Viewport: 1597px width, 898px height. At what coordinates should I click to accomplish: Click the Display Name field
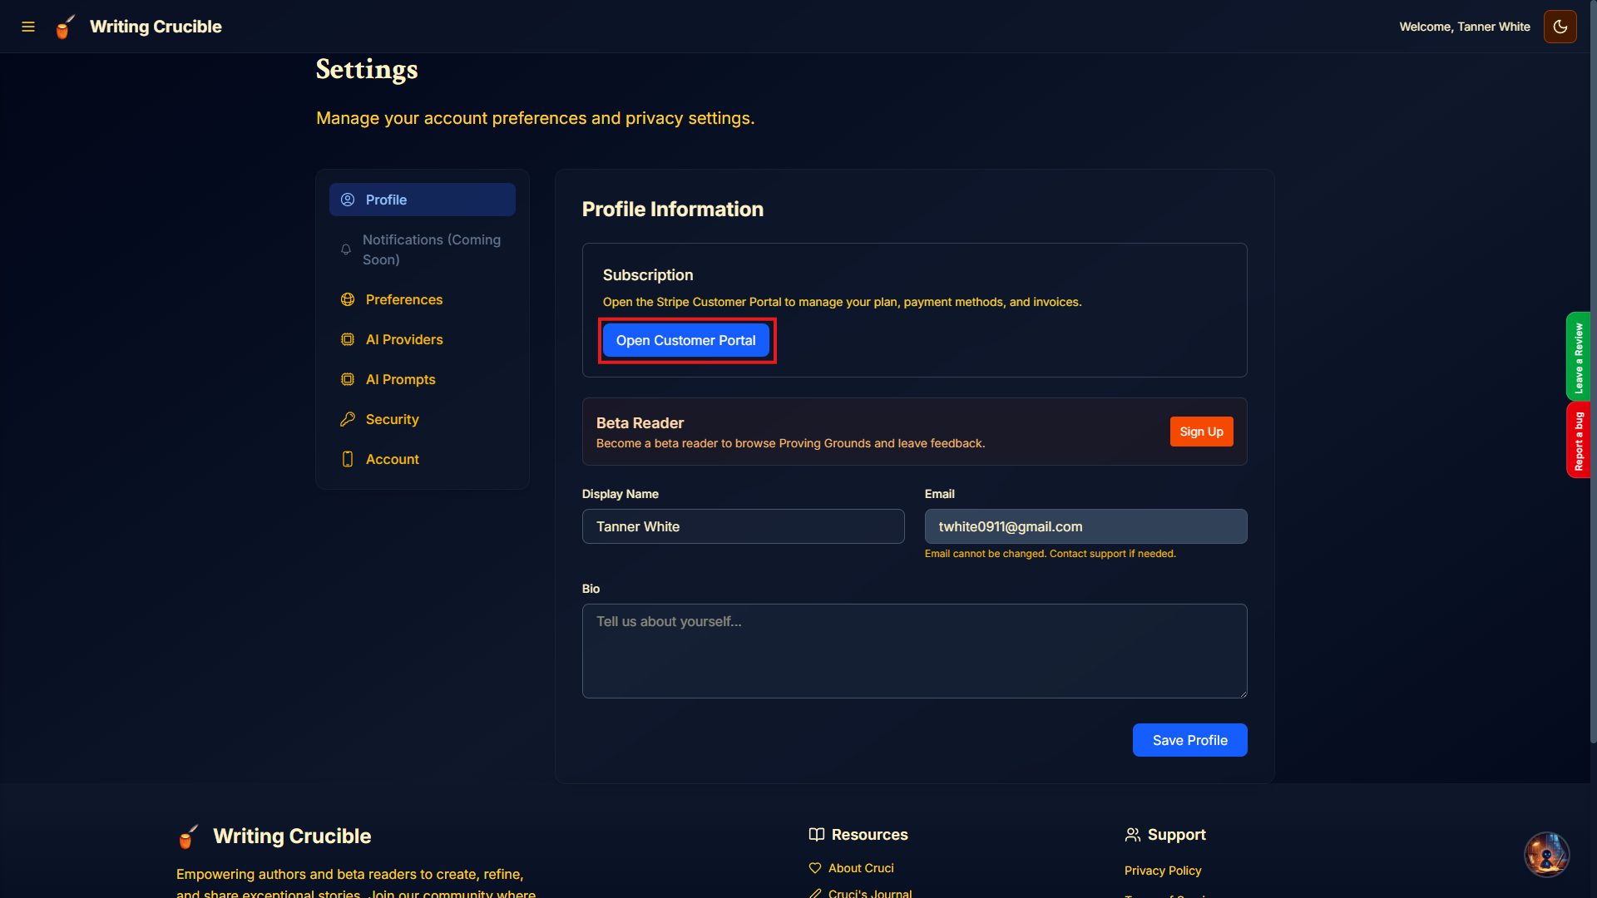[743, 526]
